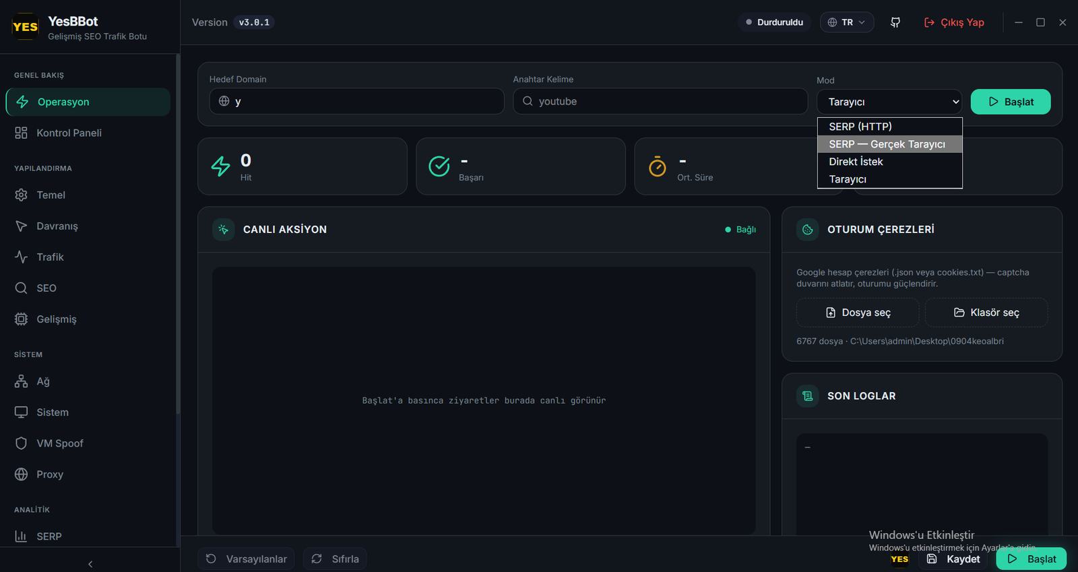The height and width of the screenshot is (572, 1078).
Task: Open SERP analytics in the sidebar
Action: pyautogui.click(x=88, y=536)
